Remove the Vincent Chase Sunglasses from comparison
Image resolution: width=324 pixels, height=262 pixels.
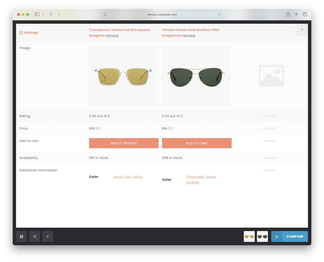pos(189,36)
